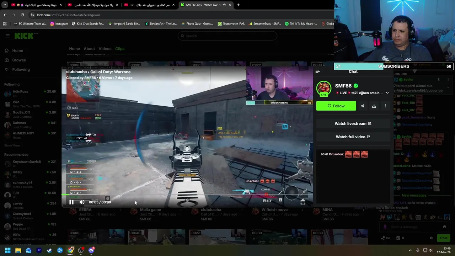Pause the clip with the pause button

(x=71, y=202)
